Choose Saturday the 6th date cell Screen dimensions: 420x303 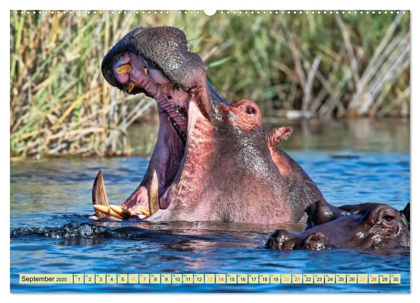(x=133, y=279)
